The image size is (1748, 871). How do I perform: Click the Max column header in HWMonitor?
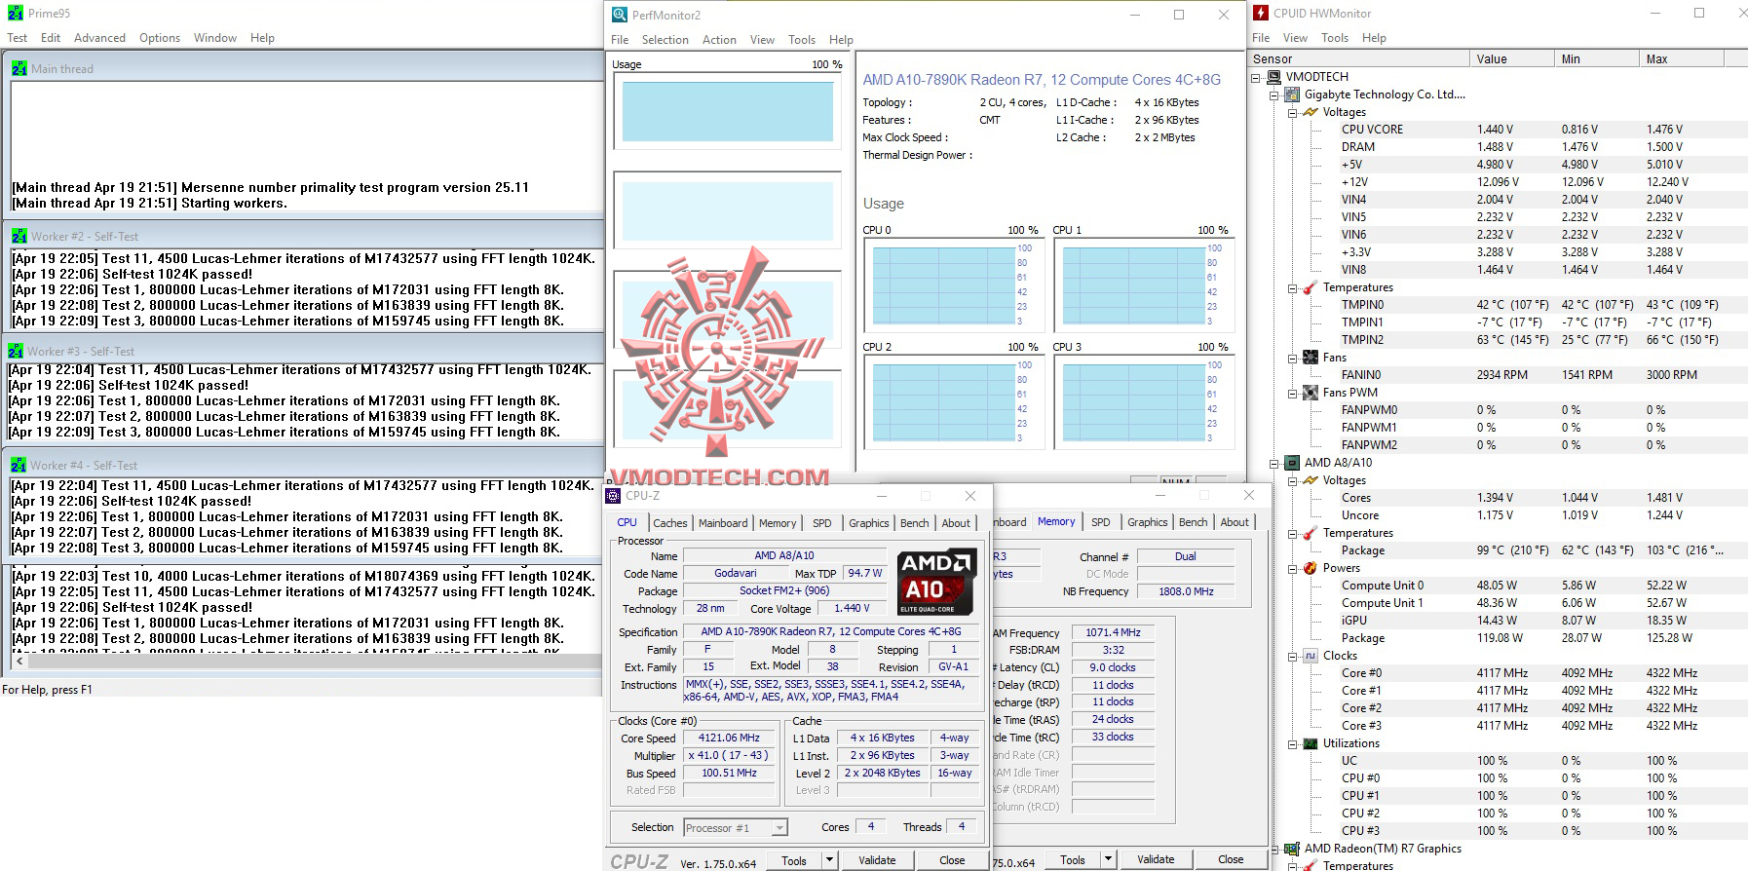point(1682,58)
